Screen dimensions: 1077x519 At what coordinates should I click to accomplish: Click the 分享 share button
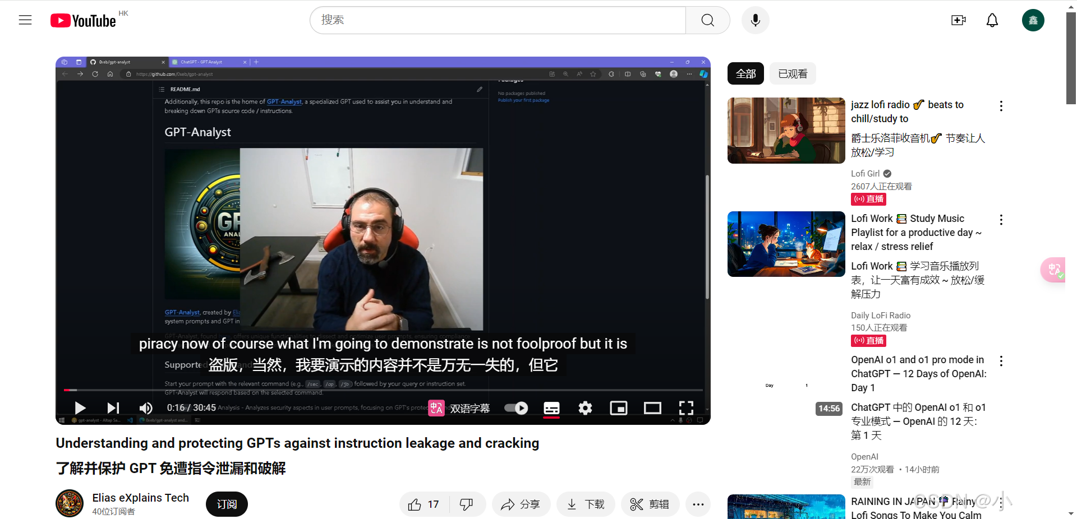[521, 504]
